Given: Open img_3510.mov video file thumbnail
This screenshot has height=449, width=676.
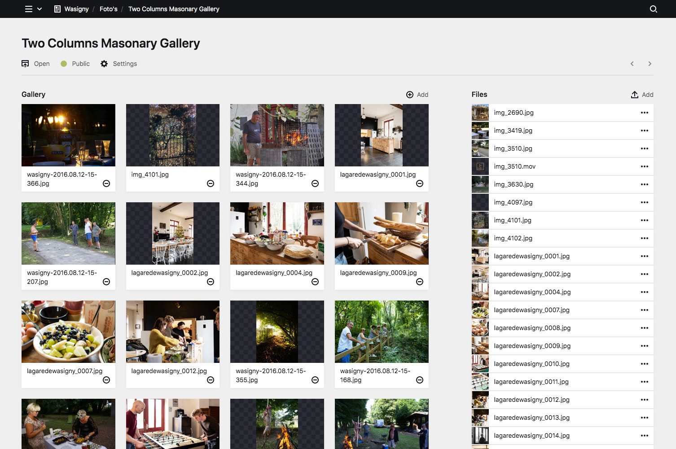Looking at the screenshot, I should tap(480, 166).
